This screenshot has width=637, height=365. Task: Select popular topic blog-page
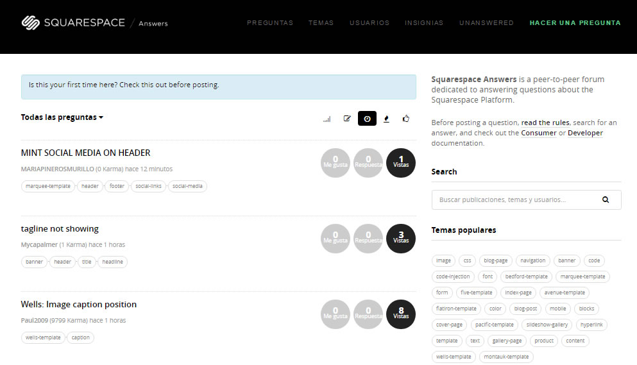tap(496, 260)
